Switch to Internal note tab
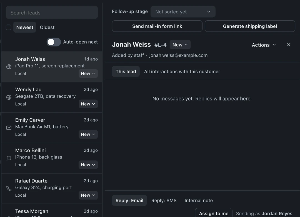The image size is (300, 217). coord(199,201)
